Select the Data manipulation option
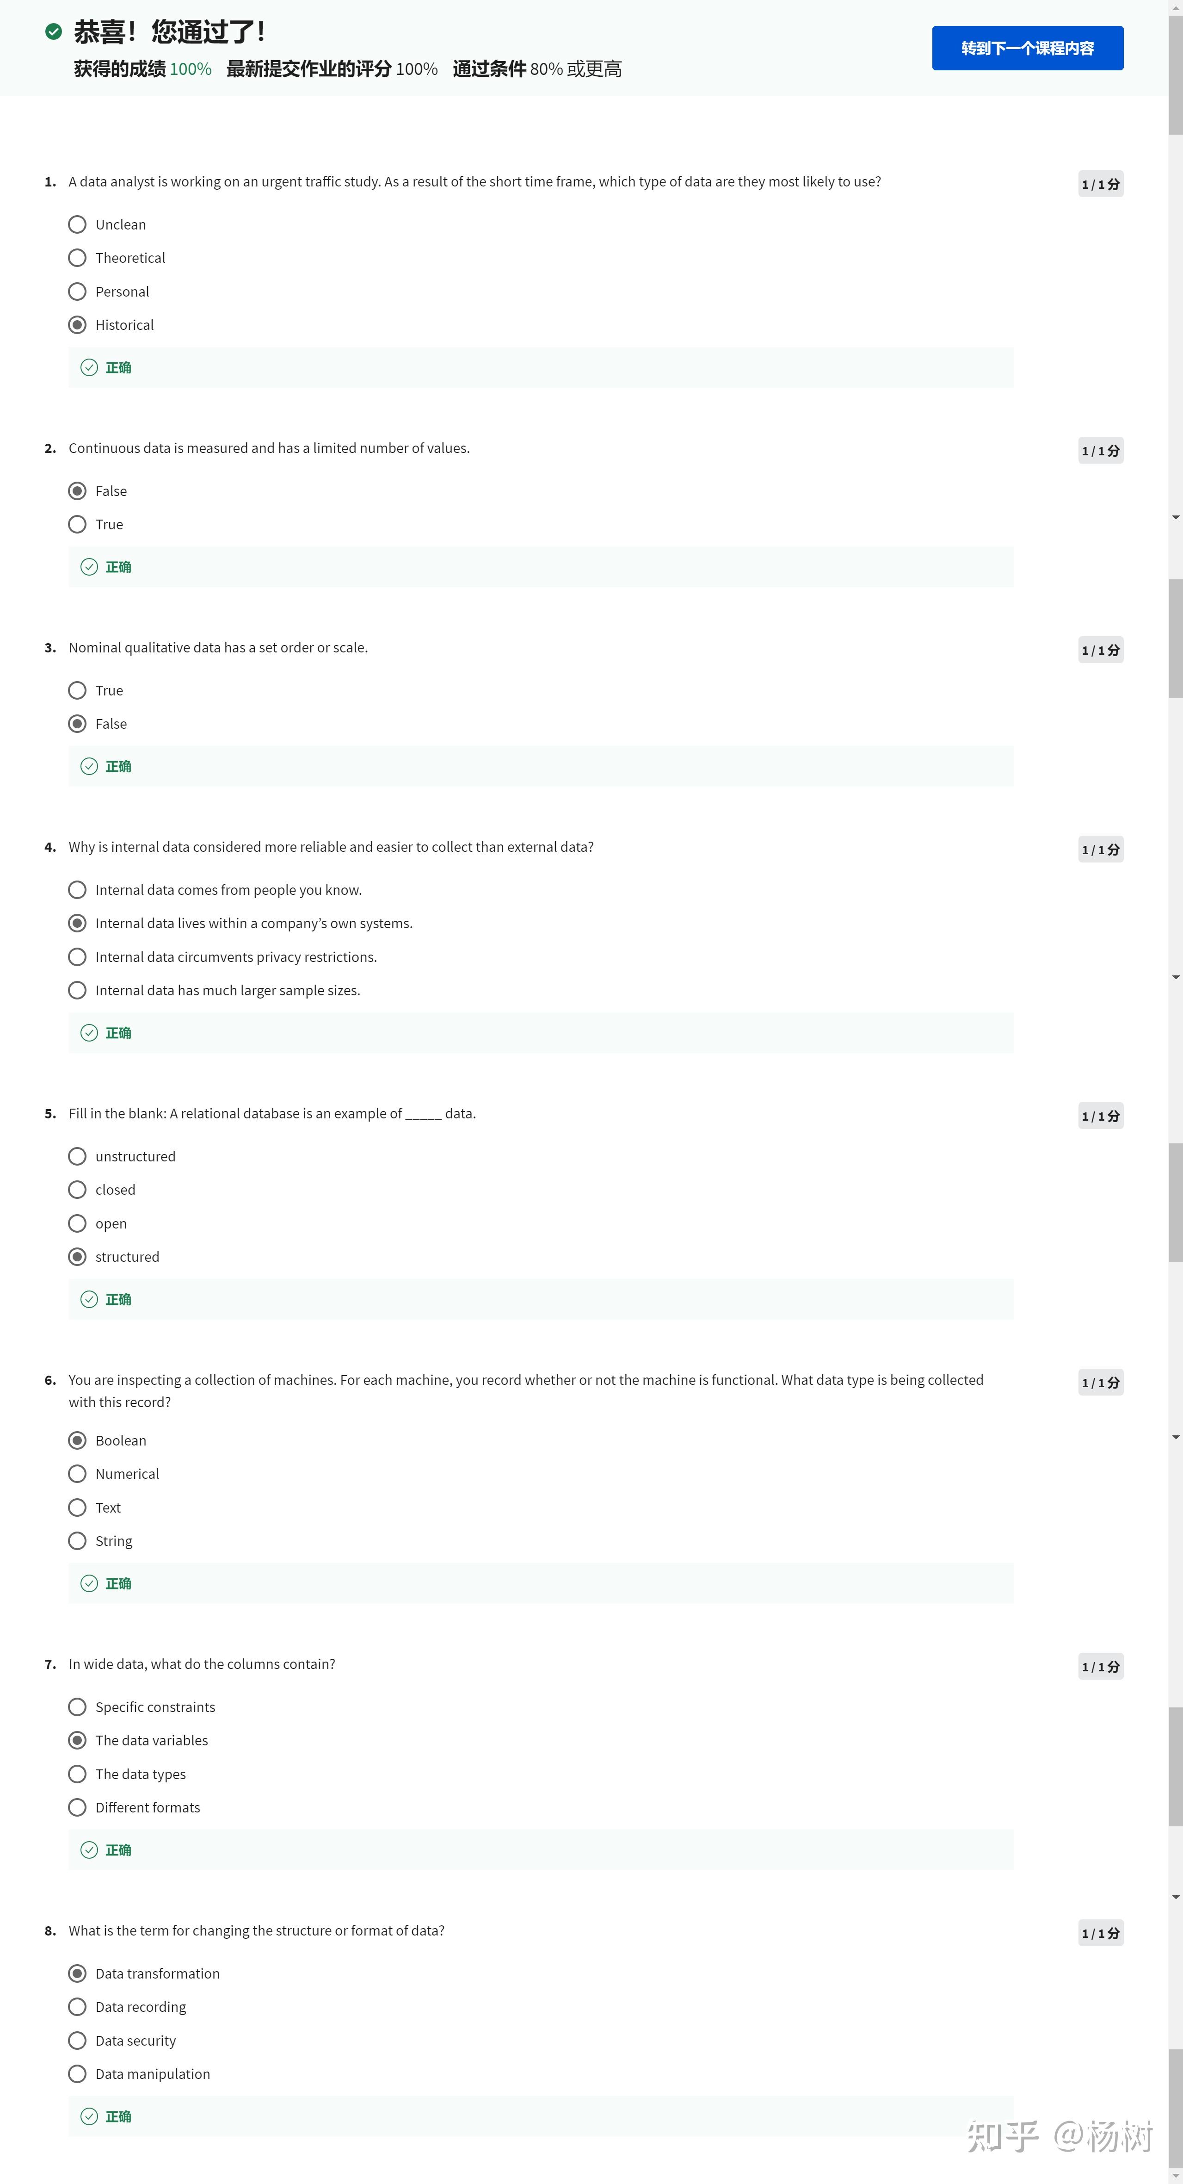This screenshot has width=1183, height=2184. click(77, 2074)
